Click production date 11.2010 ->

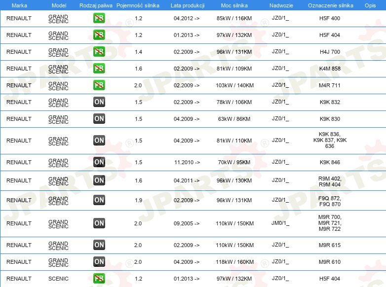tap(187, 162)
